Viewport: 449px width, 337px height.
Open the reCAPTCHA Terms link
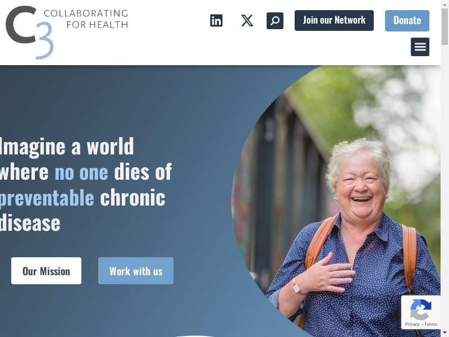pyautogui.click(x=430, y=324)
